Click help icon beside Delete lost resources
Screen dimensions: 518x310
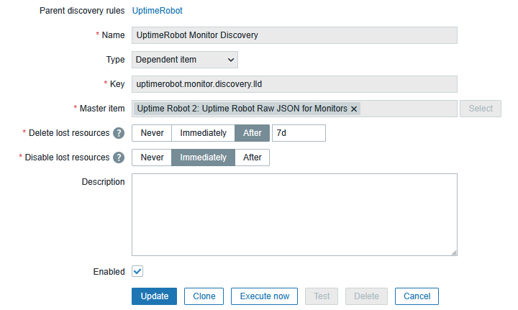click(x=119, y=133)
